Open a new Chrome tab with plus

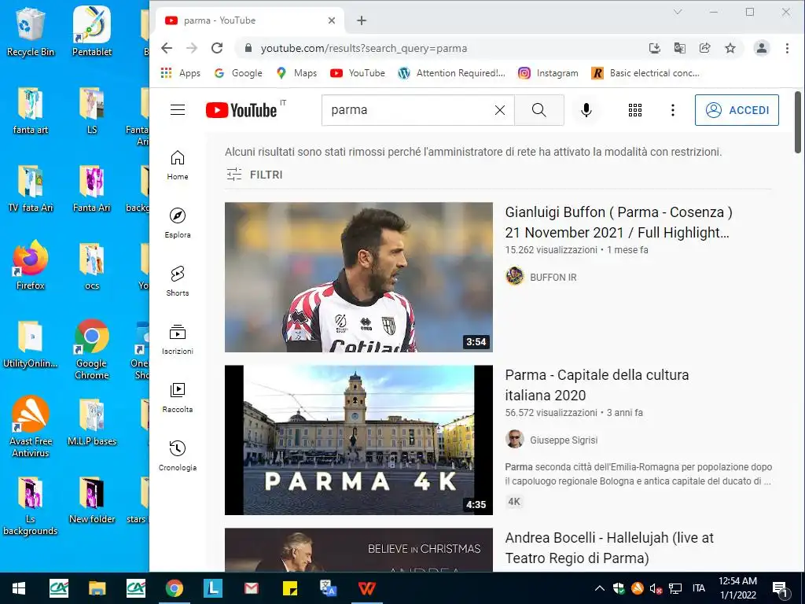(x=362, y=20)
